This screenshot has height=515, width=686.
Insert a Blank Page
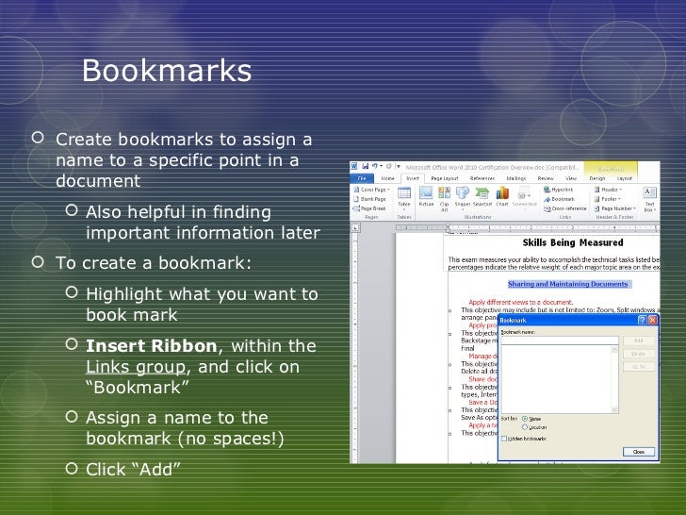tap(369, 199)
